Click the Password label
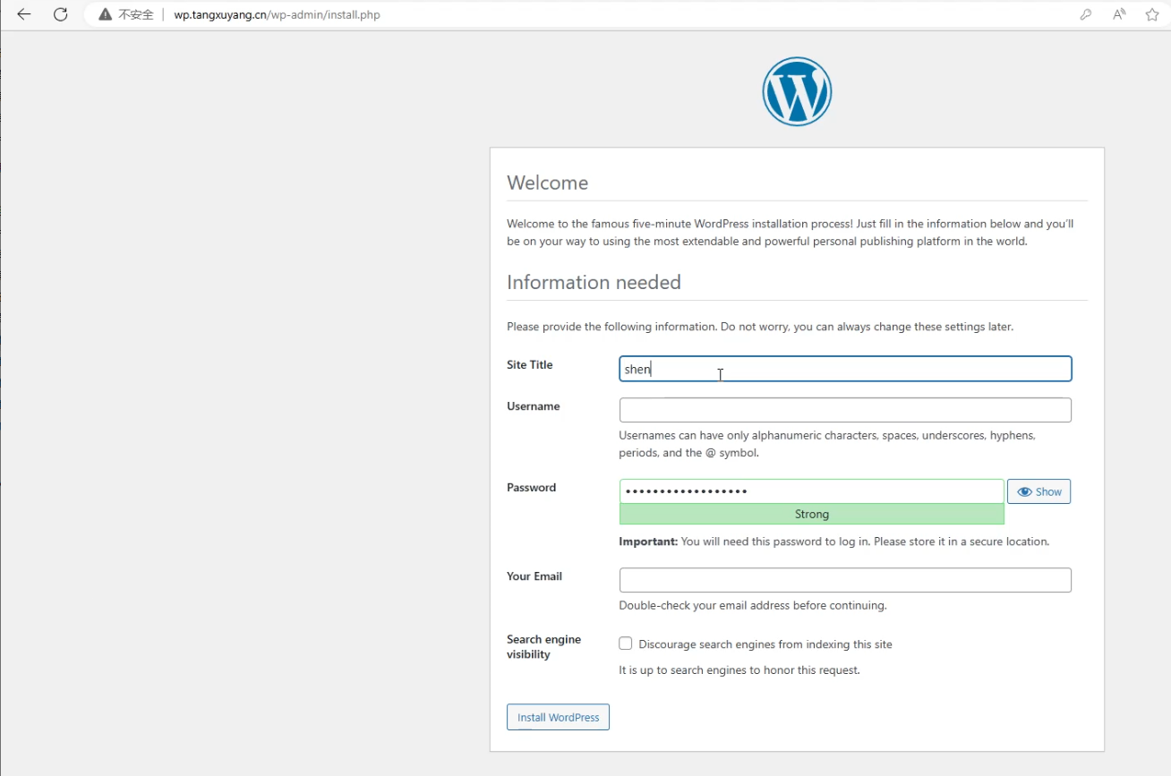This screenshot has width=1171, height=776. [x=532, y=487]
